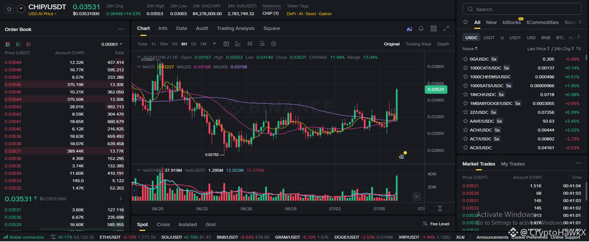589x242 pixels.
Task: Select USDT quote currency filter
Action: pos(489,38)
